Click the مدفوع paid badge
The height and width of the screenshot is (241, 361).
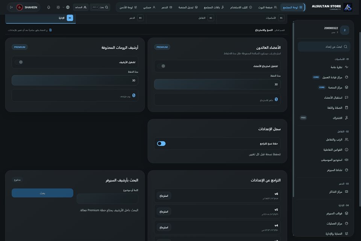[17, 180]
